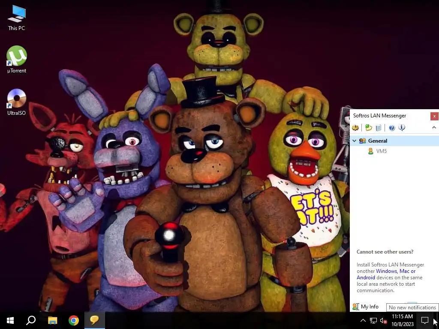Screen dimensions: 439x329
Task: Click the VM5 user avatar icon
Action: [371, 151]
